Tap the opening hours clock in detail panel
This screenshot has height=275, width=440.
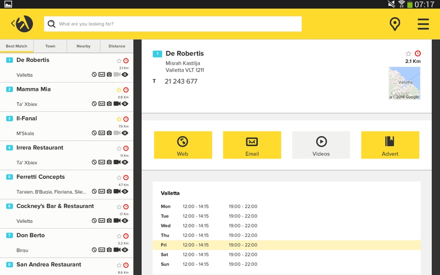[418, 53]
